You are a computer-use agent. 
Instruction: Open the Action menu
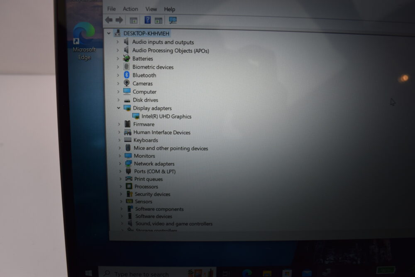point(130,9)
